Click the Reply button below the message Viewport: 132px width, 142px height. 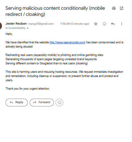click(16, 103)
